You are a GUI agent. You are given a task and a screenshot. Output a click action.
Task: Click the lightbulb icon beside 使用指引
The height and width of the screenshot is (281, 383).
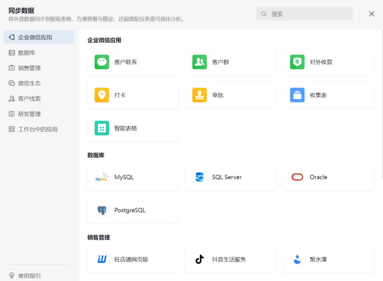pos(12,276)
